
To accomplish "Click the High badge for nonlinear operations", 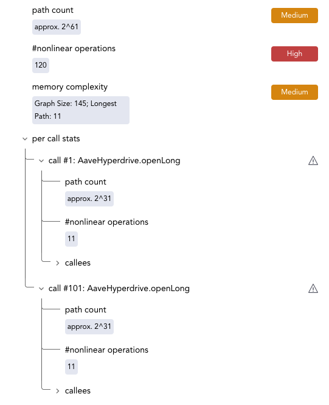I will tap(294, 54).
